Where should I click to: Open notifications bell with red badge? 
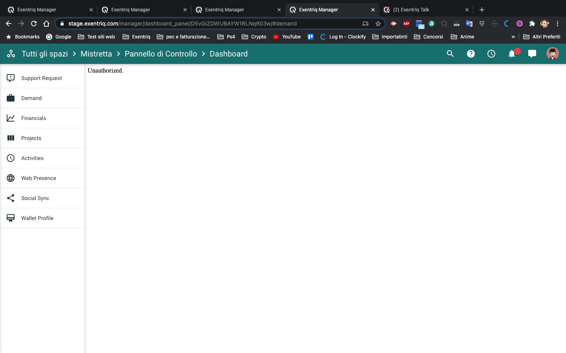point(512,54)
